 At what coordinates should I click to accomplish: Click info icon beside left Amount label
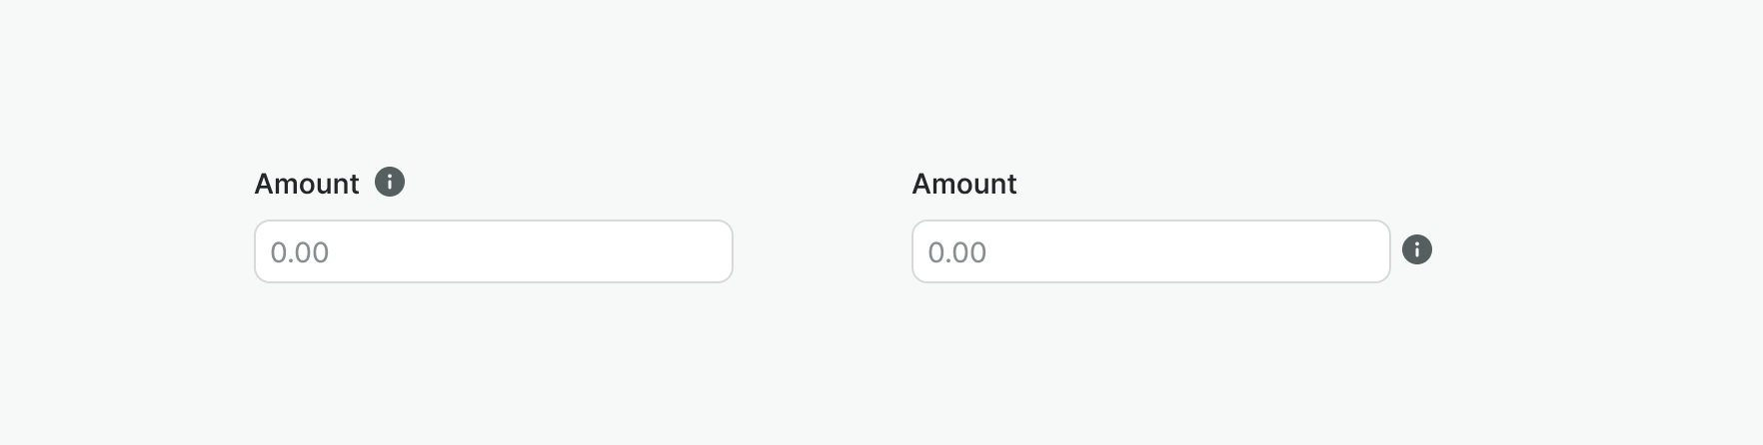pos(390,183)
